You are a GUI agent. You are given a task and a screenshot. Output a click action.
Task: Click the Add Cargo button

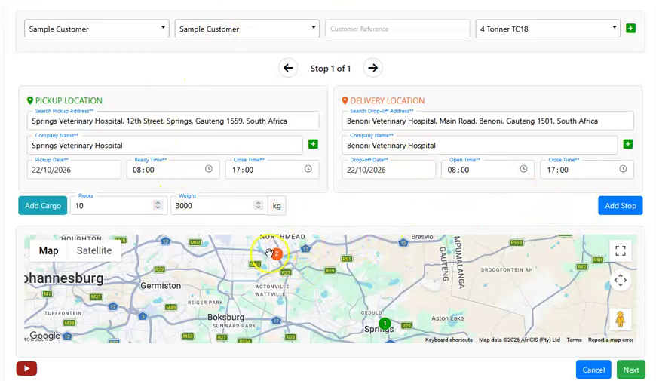pyautogui.click(x=43, y=205)
